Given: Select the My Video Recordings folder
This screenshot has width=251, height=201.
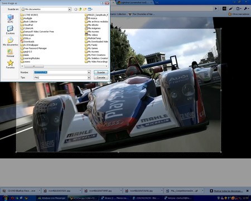Looking at the screenshot, I should tap(96, 62).
